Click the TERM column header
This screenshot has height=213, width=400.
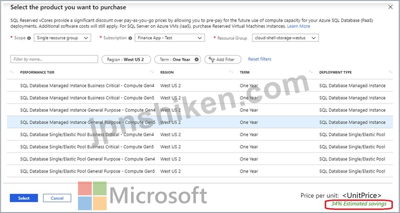pyautogui.click(x=244, y=72)
